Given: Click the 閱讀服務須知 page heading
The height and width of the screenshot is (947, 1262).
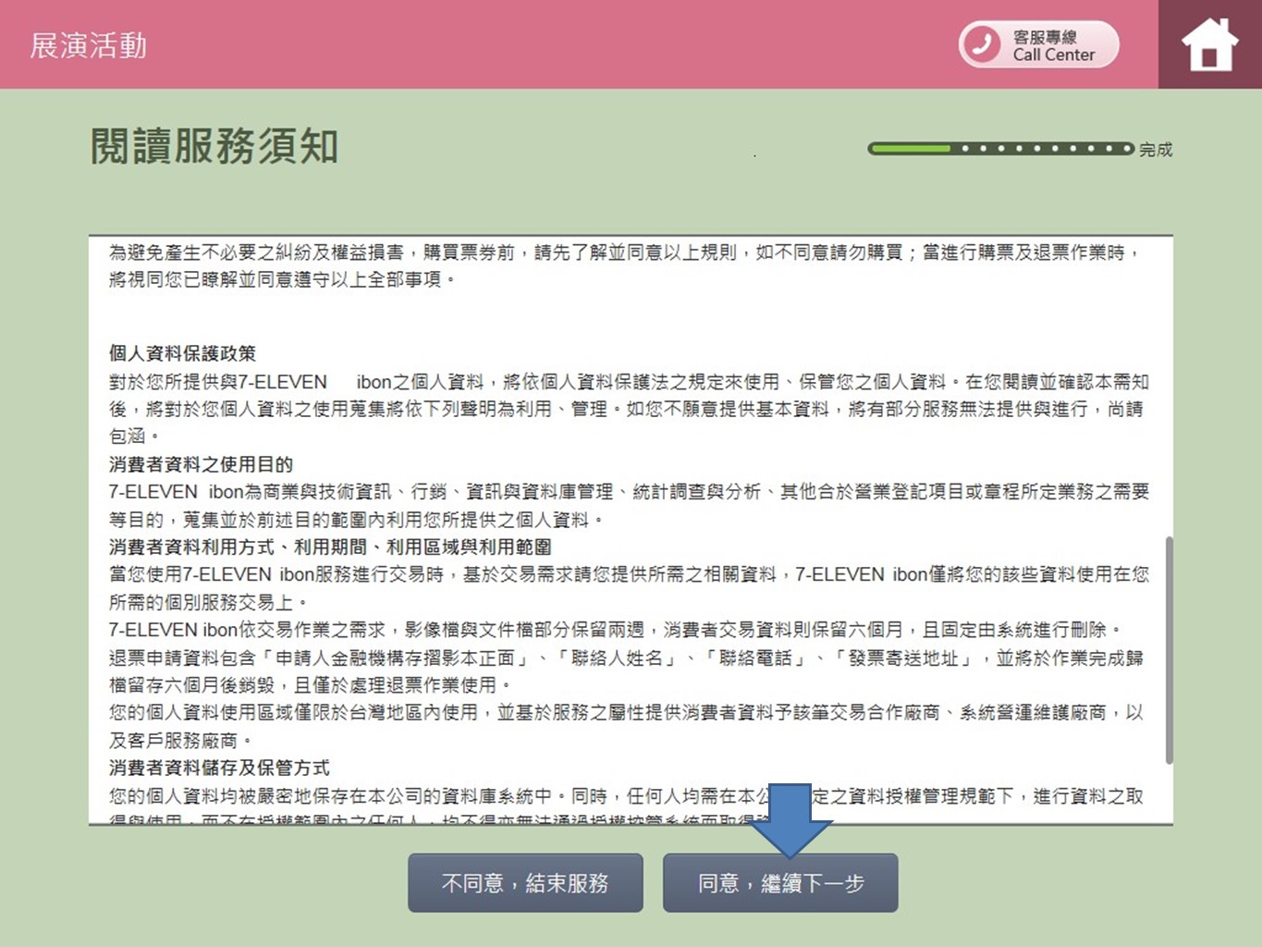Looking at the screenshot, I should point(214,146).
